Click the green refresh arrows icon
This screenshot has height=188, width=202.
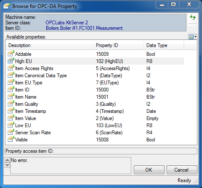[x=193, y=17]
